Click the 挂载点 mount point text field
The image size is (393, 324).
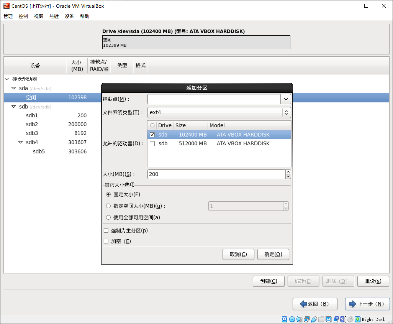[214, 99]
